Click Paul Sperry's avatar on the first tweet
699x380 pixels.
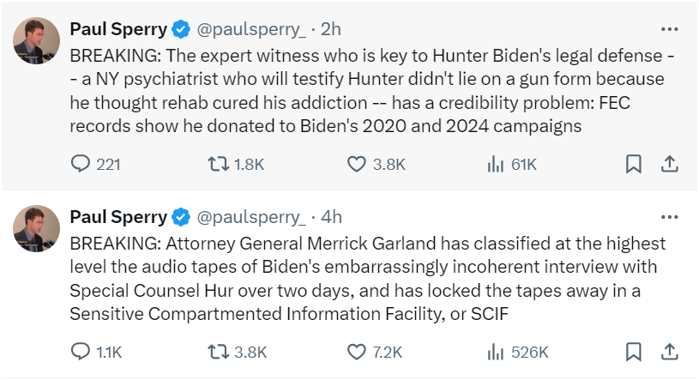coord(37,39)
